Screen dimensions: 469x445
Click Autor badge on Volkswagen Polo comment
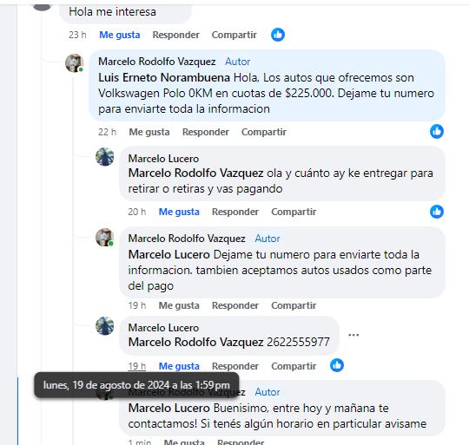238,62
